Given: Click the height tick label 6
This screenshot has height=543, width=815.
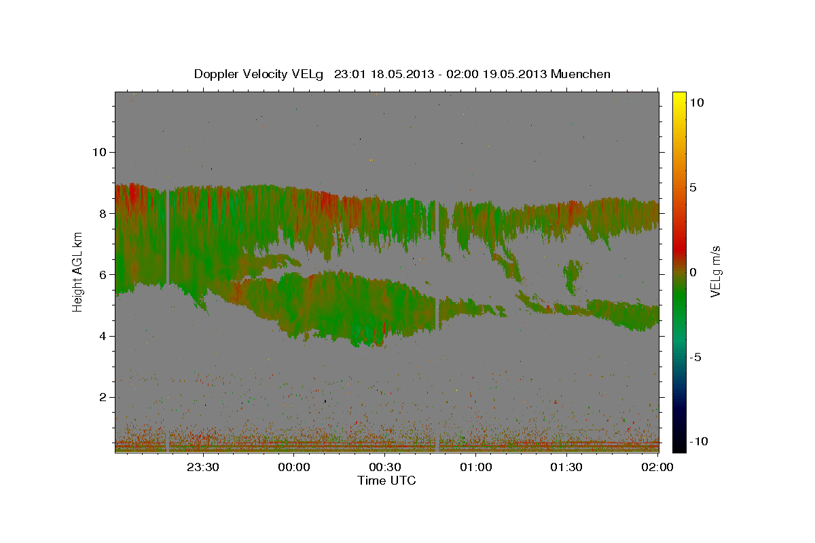Looking at the screenshot, I should click(103, 274).
